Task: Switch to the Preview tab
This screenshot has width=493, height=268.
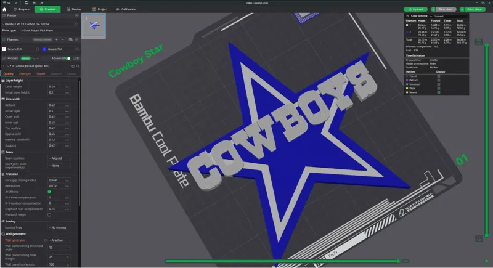Action: tap(47, 9)
